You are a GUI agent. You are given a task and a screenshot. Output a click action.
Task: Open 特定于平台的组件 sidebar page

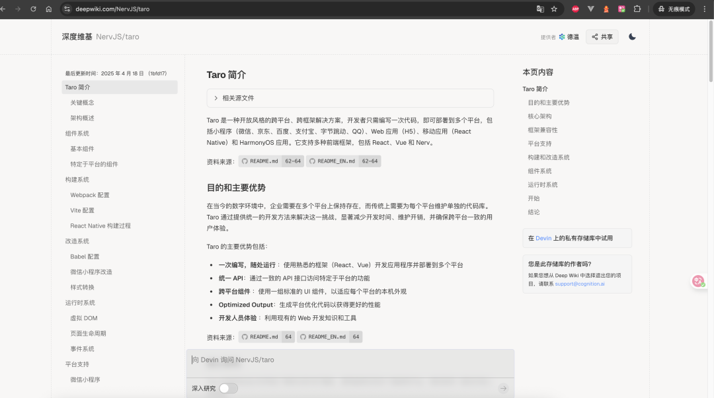pyautogui.click(x=94, y=165)
